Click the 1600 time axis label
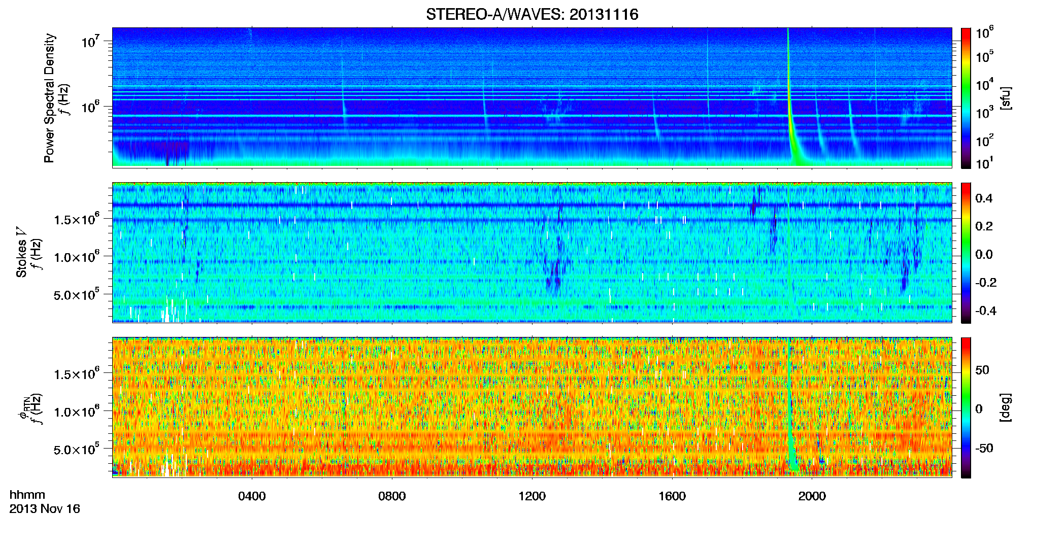 click(672, 496)
